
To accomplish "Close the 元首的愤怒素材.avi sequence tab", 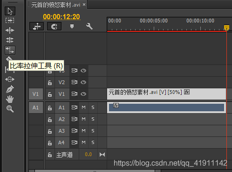I will [x=84, y=5].
